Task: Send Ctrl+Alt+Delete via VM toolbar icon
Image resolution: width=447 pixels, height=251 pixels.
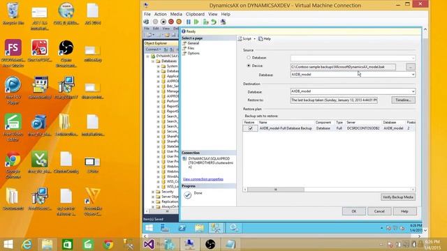Action: point(146,22)
